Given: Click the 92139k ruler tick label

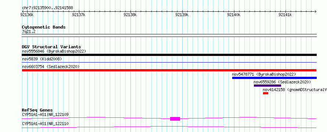Looking at the screenshot, I should (182, 15).
